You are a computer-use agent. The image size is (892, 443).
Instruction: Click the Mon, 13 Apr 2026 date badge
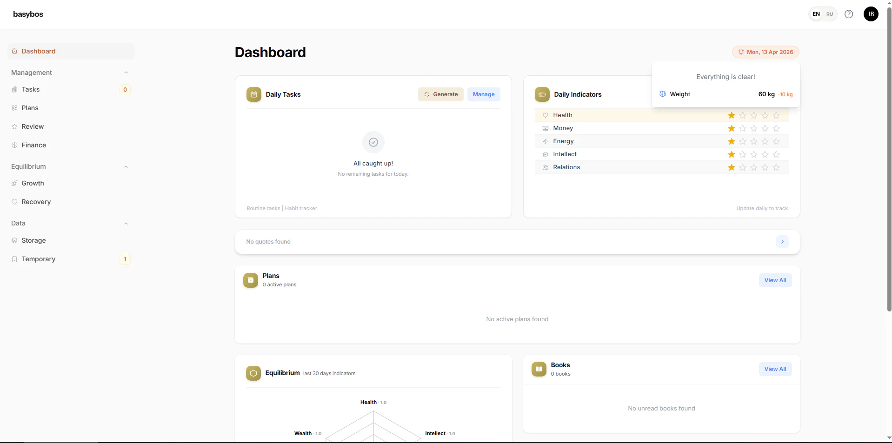click(x=766, y=52)
